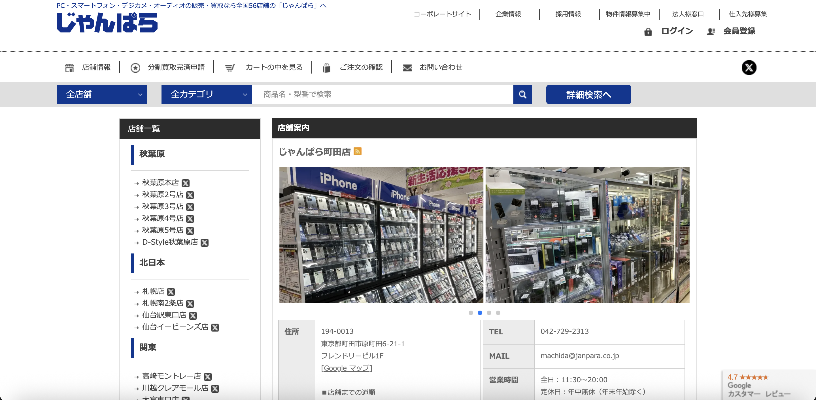Open D-Style秋葉原店 store link
This screenshot has width=816, height=400.
coord(170,242)
